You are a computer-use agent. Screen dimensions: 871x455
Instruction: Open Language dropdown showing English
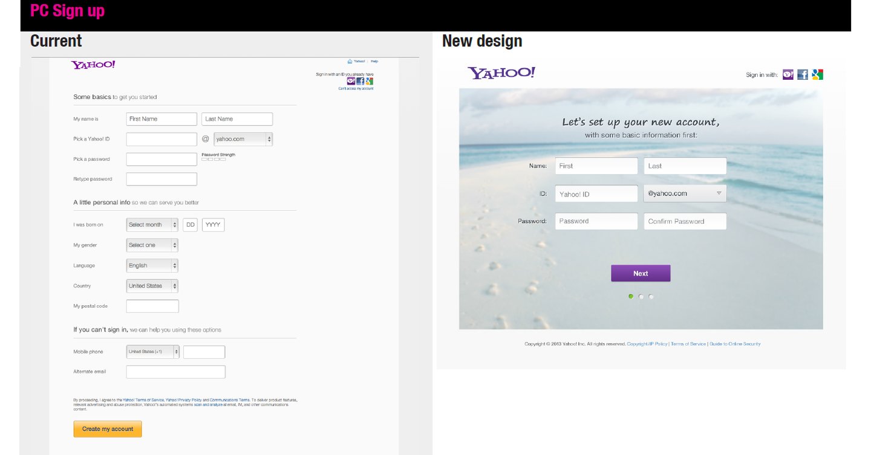[152, 265]
